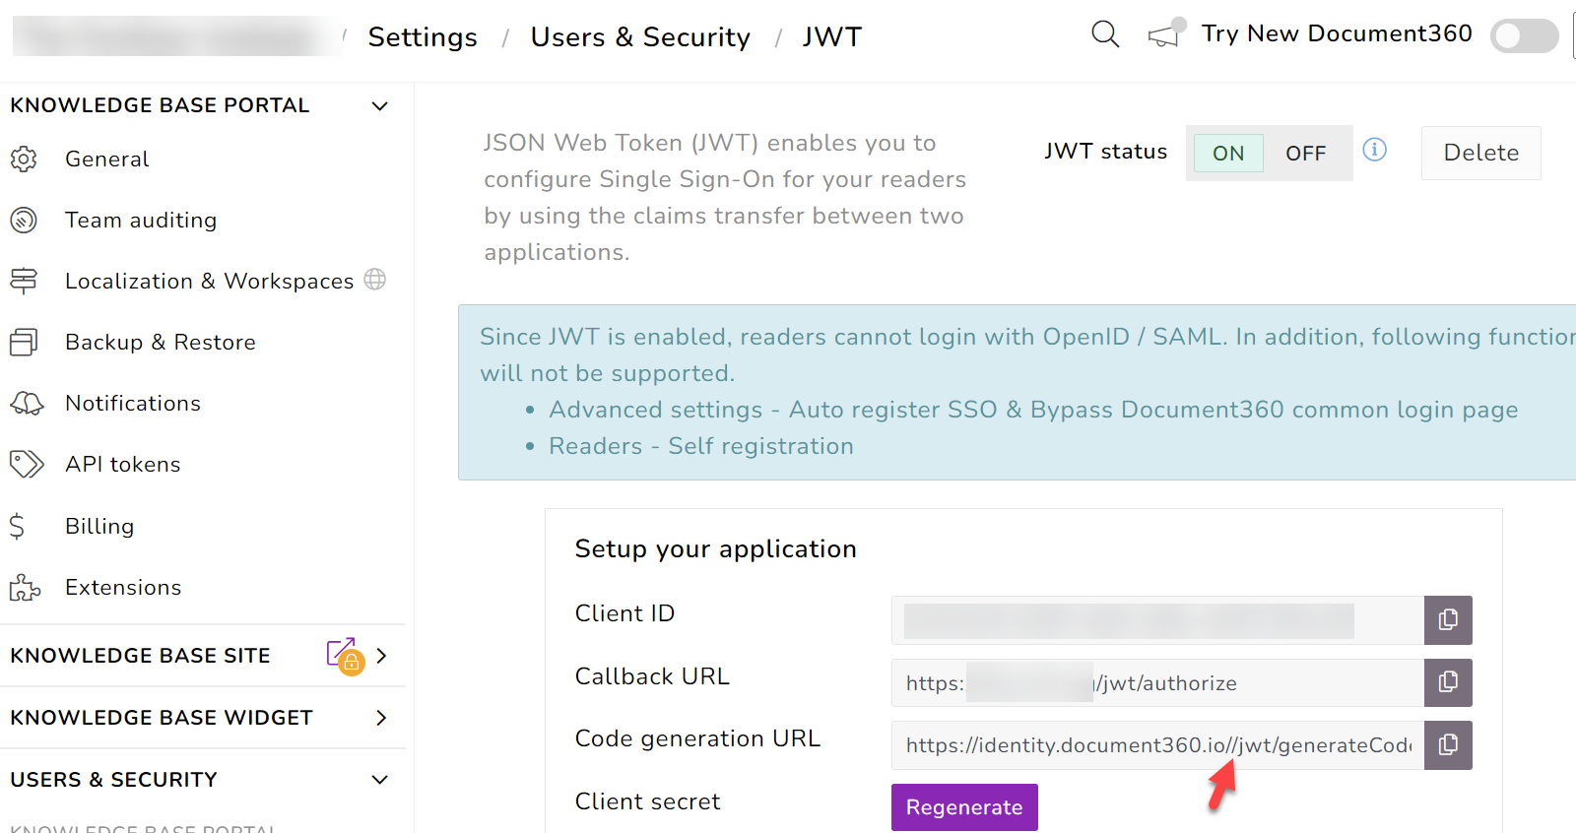Screen dimensions: 1576x833
Task: Click the Code generation URL field
Action: 1157,744
